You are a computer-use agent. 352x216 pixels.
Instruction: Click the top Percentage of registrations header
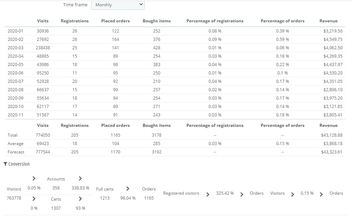click(x=215, y=21)
